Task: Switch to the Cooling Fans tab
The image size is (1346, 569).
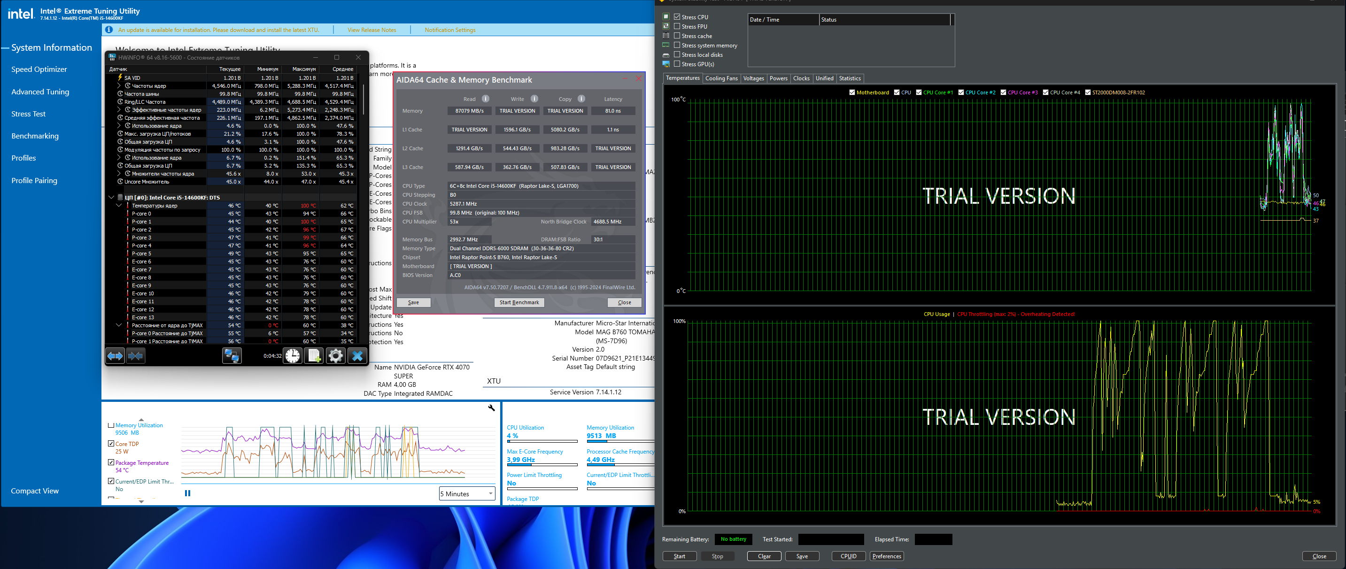Action: 721,78
